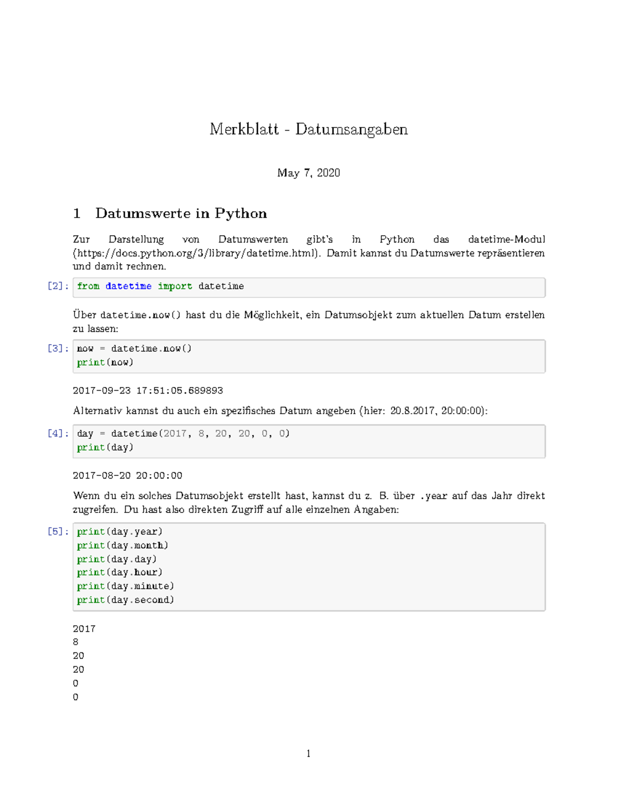Image resolution: width=618 pixels, height=799 pixels.
Task: Click the datetime(2017, 8, 20, 20, 0, 0) line
Action: pyautogui.click(x=184, y=433)
